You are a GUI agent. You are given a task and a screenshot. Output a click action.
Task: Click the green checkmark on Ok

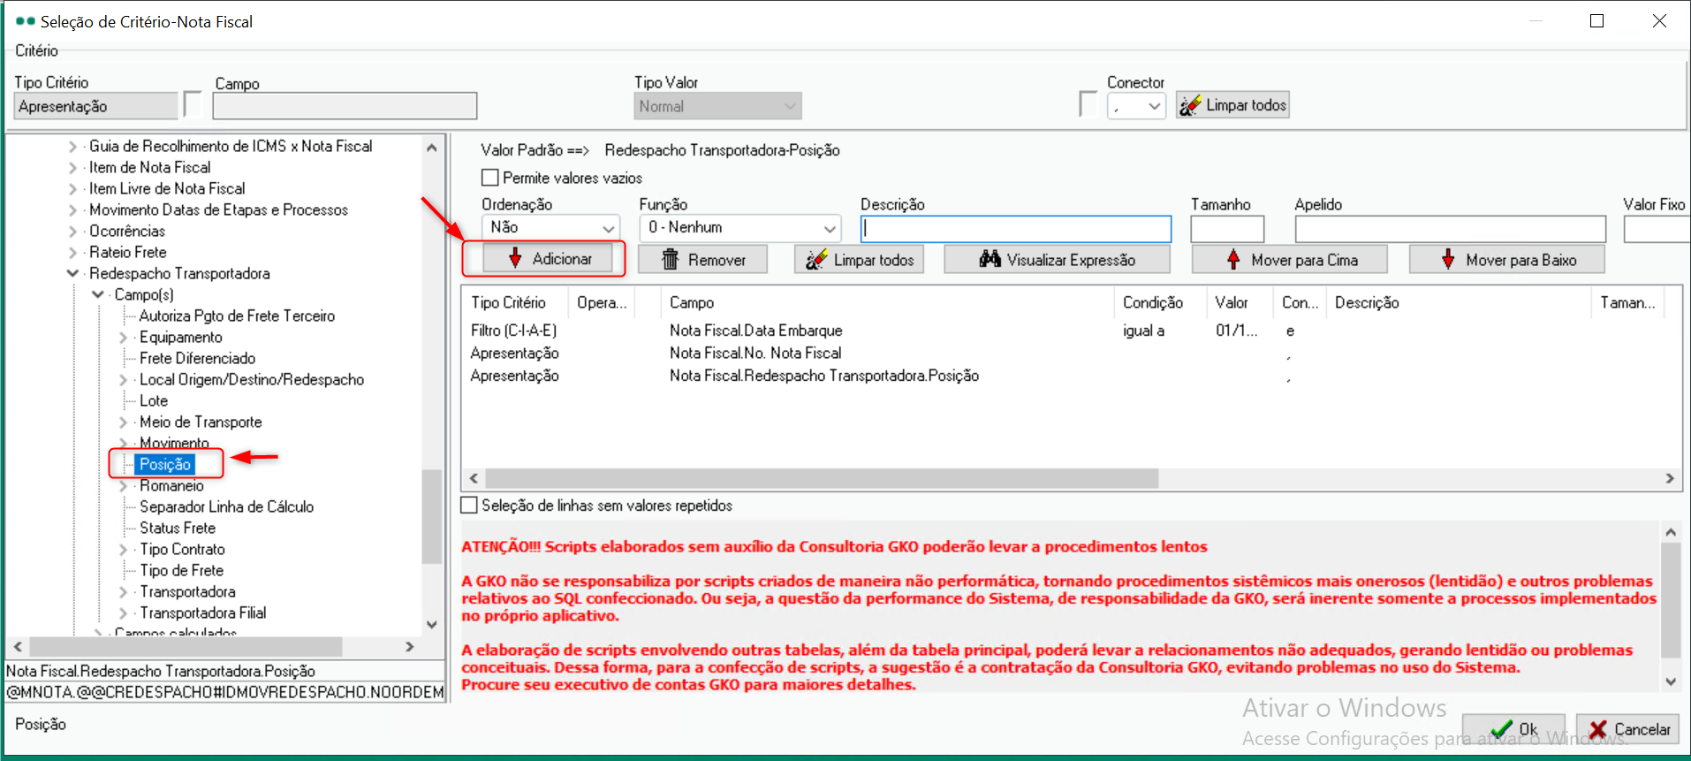(1501, 729)
